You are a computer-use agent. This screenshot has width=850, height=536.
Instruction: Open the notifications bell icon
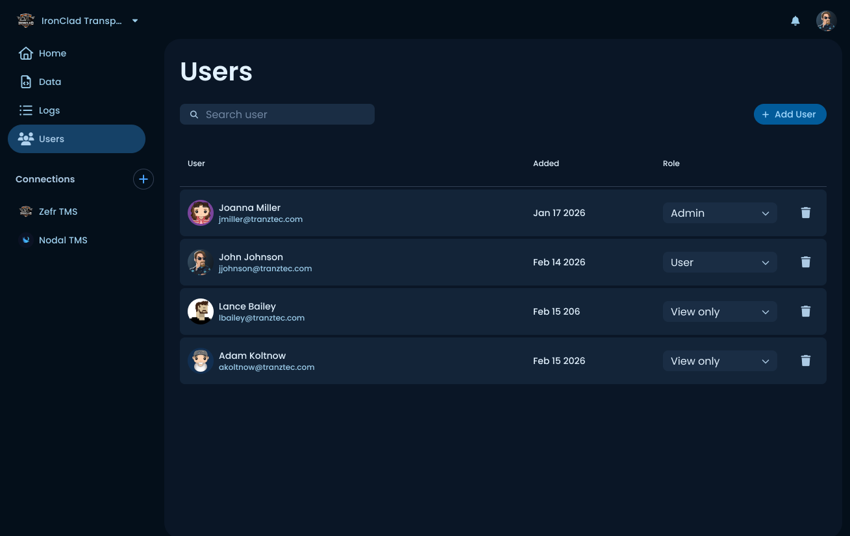(795, 21)
